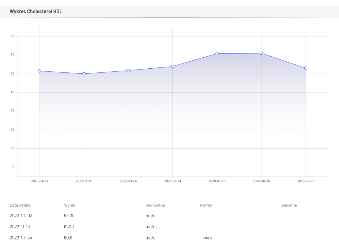Click the 'Data wyniku' column header

(21, 205)
